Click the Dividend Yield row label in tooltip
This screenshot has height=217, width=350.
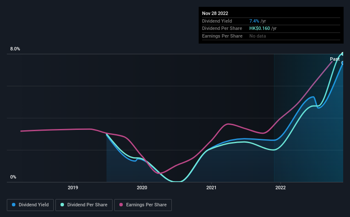(217, 21)
